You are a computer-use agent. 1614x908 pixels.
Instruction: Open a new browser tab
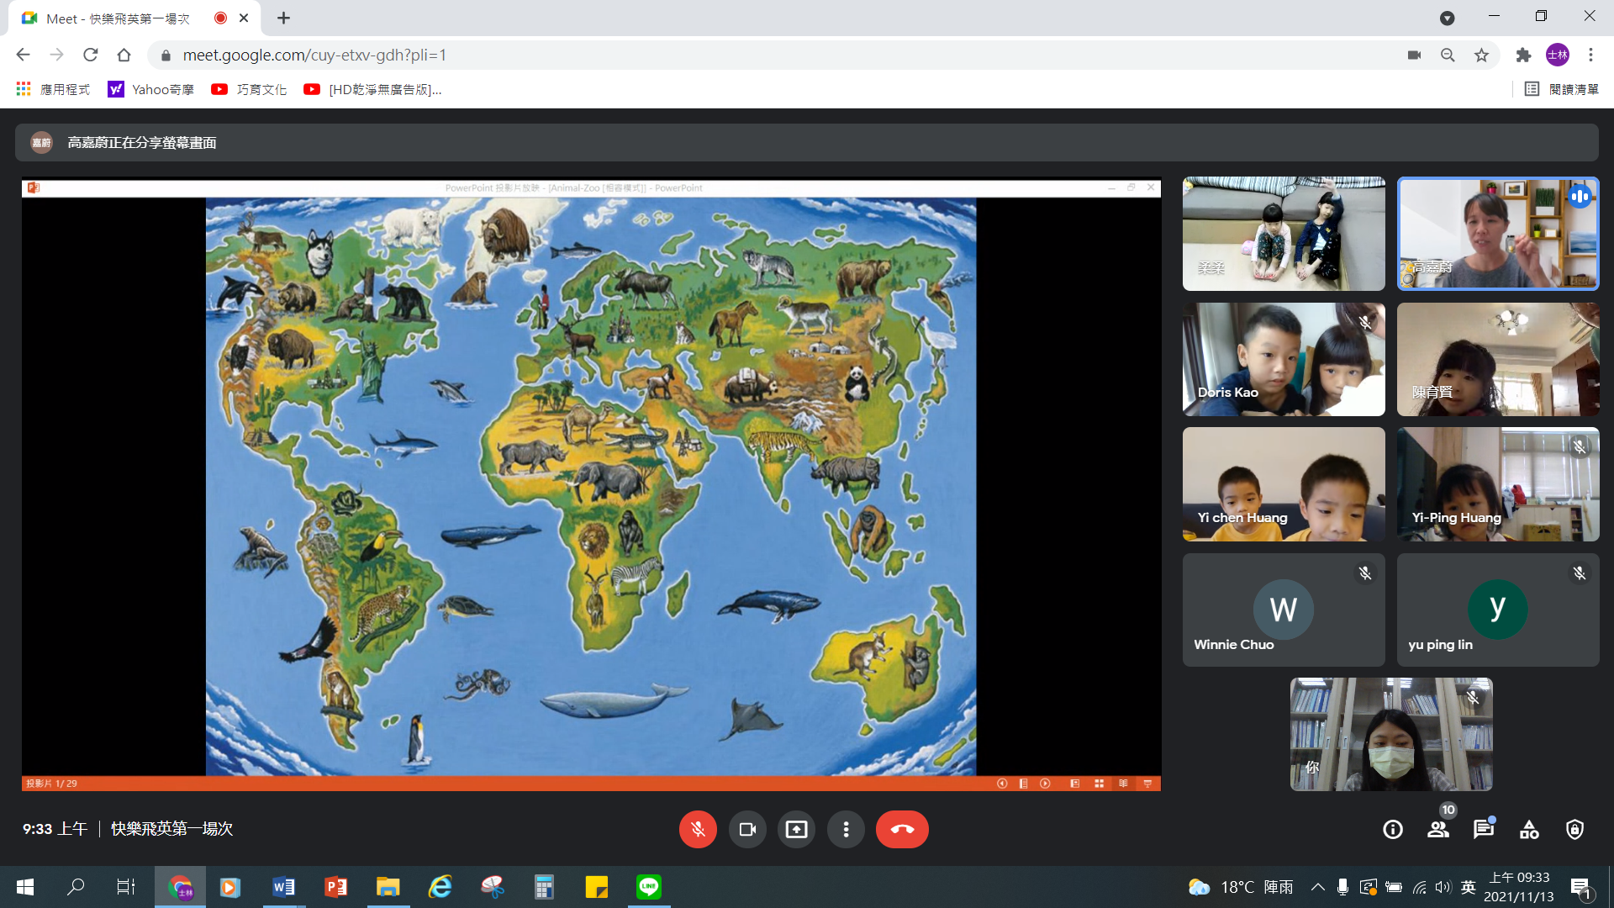coord(283,18)
